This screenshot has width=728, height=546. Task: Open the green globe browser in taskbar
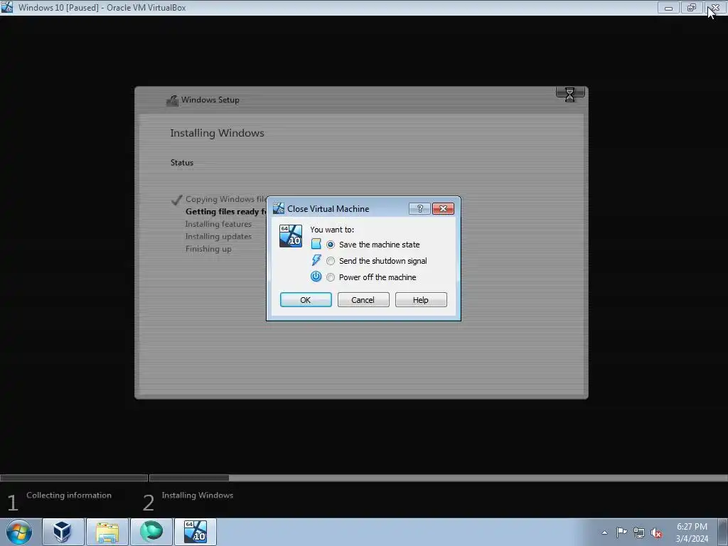point(151,532)
